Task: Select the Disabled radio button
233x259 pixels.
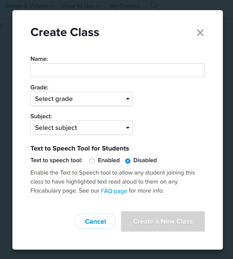Action: [128, 161]
